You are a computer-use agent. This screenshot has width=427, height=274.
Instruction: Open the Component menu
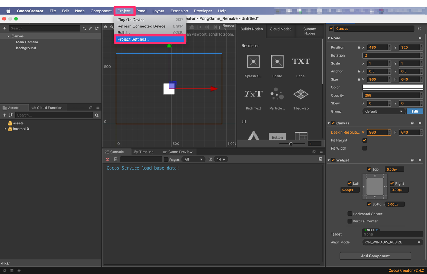[101, 11]
